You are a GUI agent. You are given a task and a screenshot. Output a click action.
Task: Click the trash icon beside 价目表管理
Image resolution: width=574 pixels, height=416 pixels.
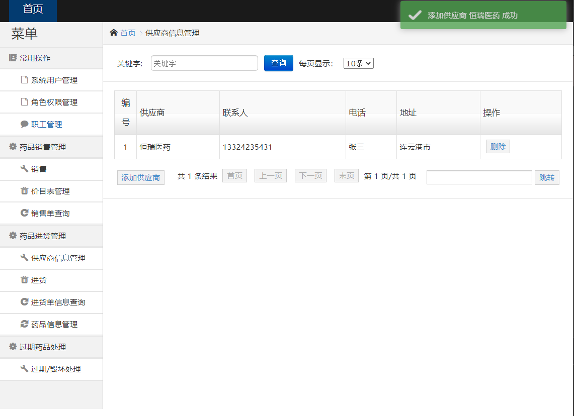coord(24,191)
